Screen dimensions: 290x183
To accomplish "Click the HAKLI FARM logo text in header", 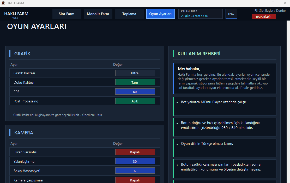I will (16, 14).
